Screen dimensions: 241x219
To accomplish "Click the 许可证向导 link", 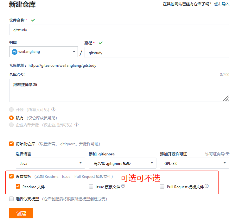I will tap(215, 154).
